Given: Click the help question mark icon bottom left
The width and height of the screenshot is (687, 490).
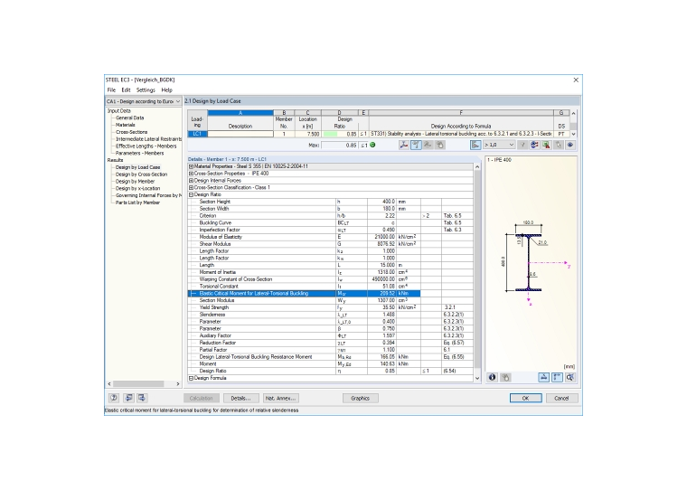Looking at the screenshot, I should pyautogui.click(x=114, y=398).
